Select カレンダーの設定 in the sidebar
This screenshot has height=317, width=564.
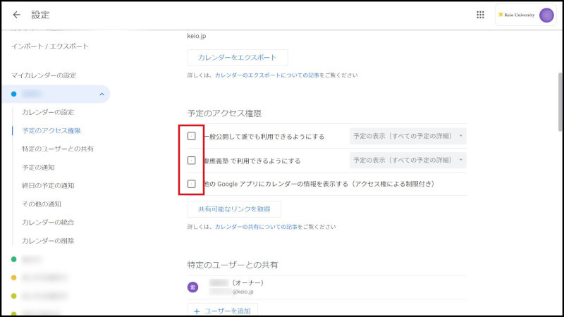point(48,112)
